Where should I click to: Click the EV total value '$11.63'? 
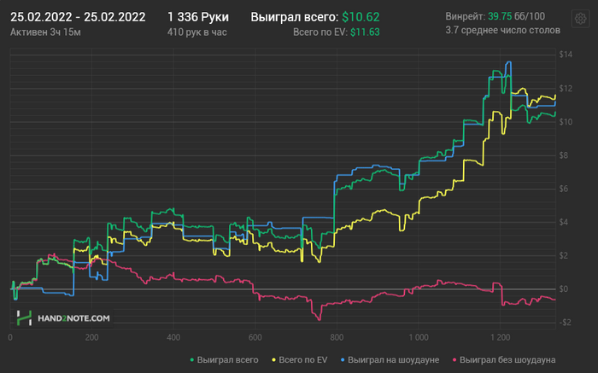coord(365,32)
